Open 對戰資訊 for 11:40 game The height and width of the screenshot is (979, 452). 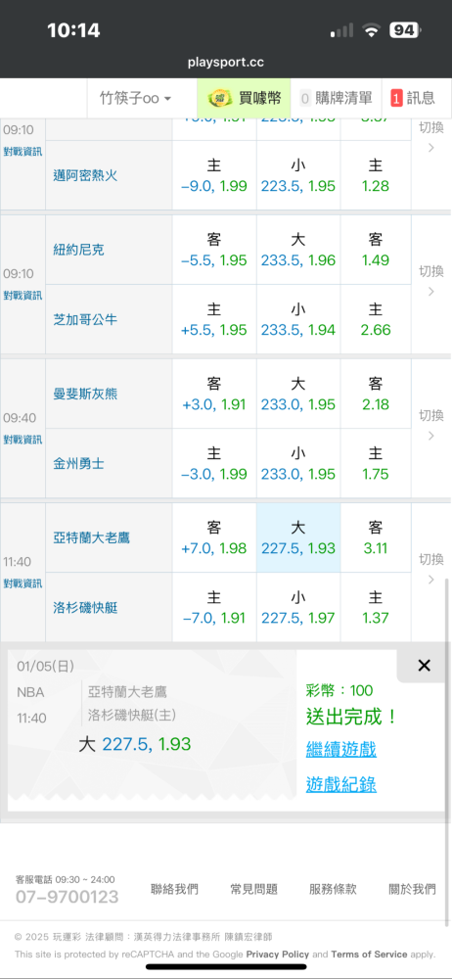pos(23,583)
